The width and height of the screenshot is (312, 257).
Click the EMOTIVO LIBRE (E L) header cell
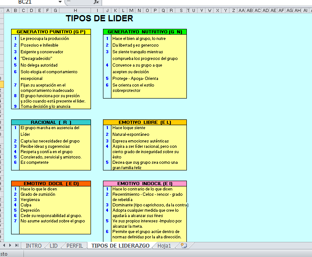[x=145, y=122]
